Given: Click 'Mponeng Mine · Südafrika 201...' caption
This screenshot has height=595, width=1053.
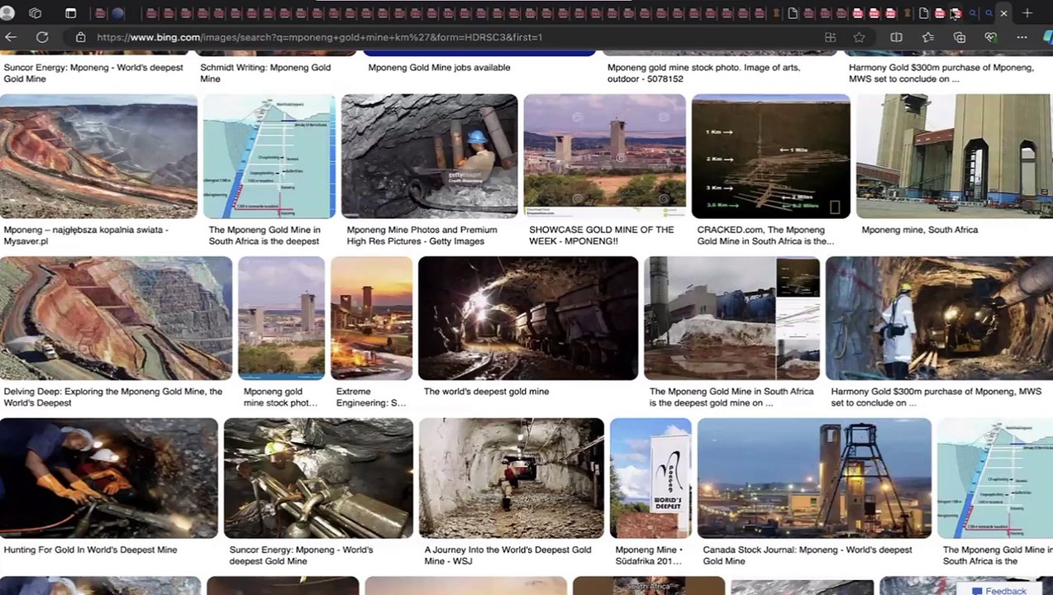Looking at the screenshot, I should coord(649,555).
